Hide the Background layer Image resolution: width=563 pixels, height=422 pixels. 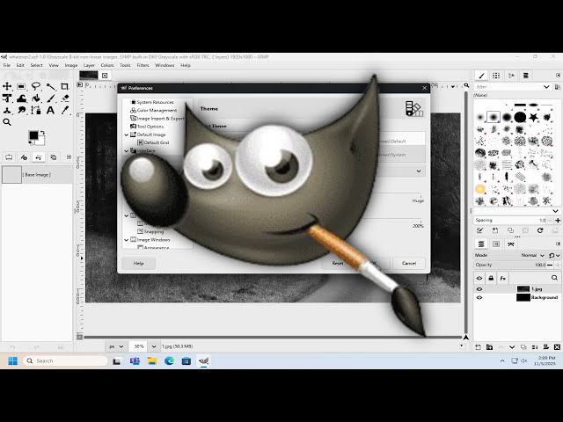click(x=479, y=297)
